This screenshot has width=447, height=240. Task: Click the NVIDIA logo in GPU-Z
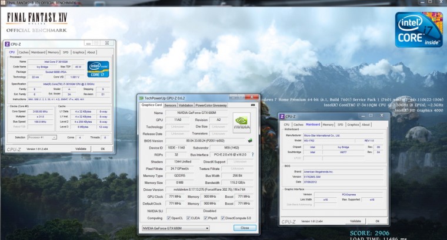241,122
